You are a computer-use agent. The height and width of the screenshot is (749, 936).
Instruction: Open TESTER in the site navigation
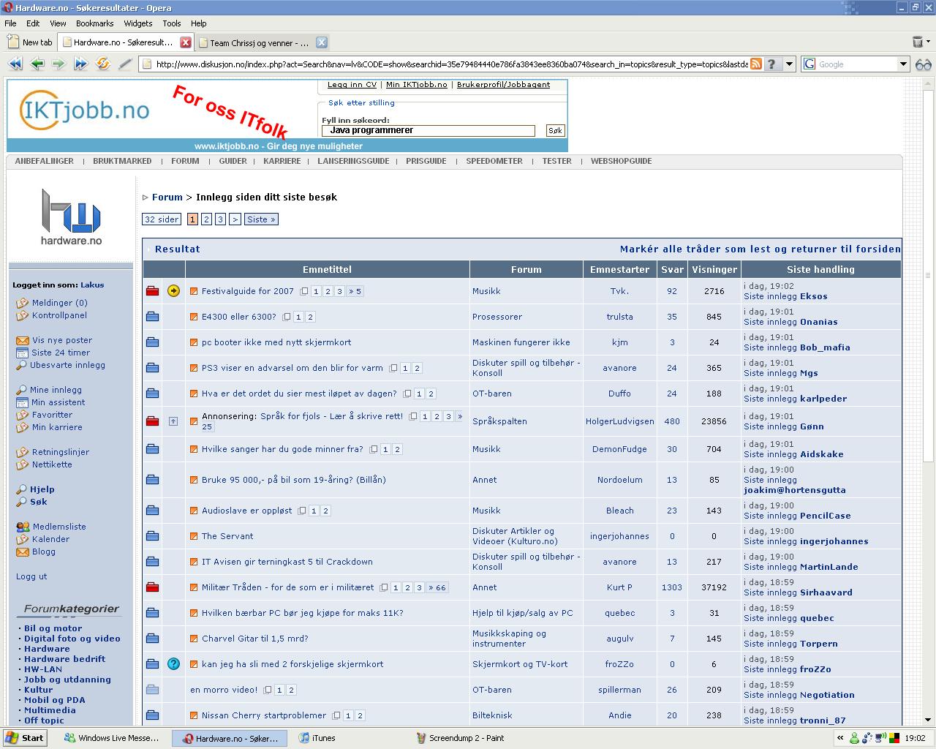[556, 161]
